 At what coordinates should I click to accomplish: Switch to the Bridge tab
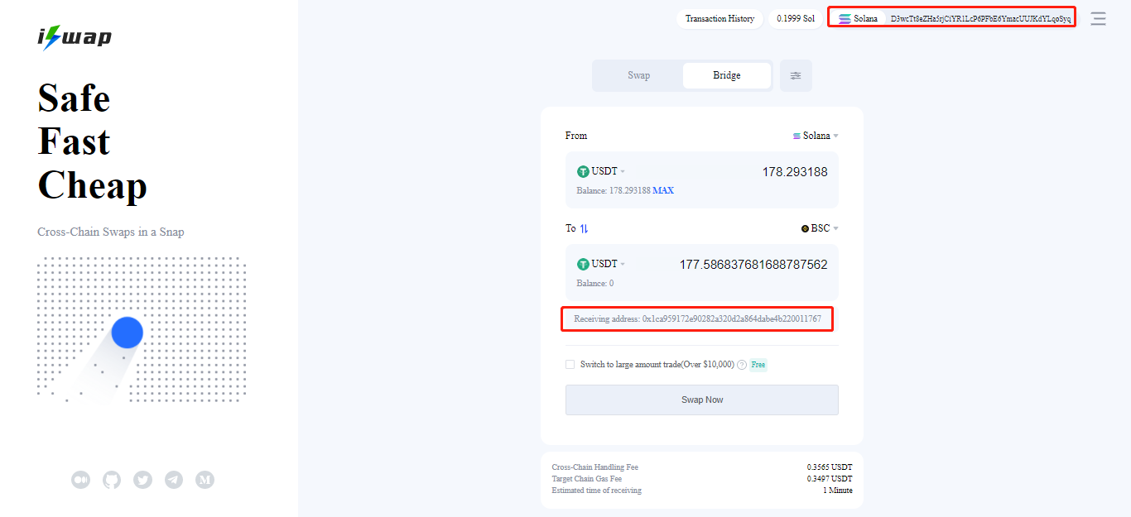point(727,75)
